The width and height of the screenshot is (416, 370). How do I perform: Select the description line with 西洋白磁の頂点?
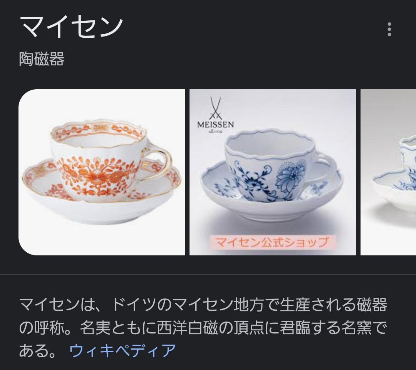[x=203, y=328]
